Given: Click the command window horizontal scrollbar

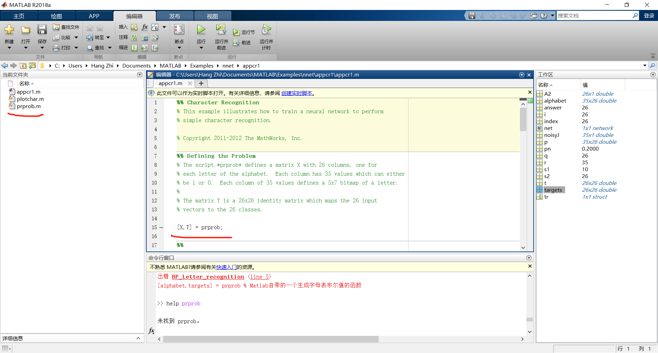Looking at the screenshot, I should pyautogui.click(x=271, y=339).
